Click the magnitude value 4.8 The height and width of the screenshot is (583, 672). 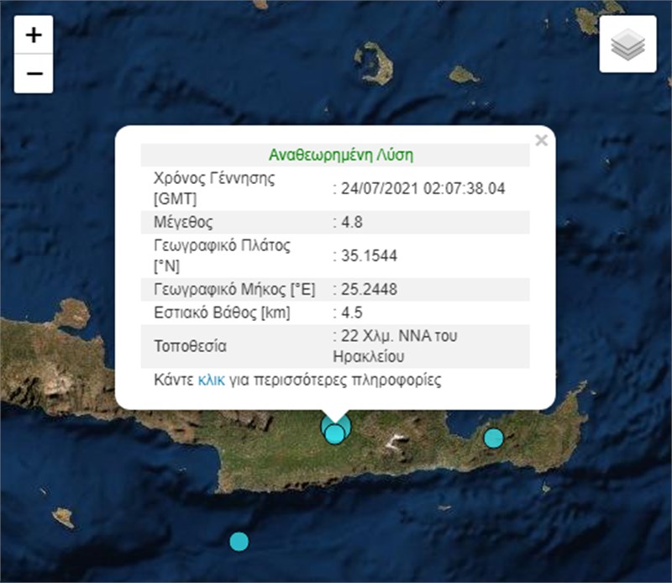348,223
